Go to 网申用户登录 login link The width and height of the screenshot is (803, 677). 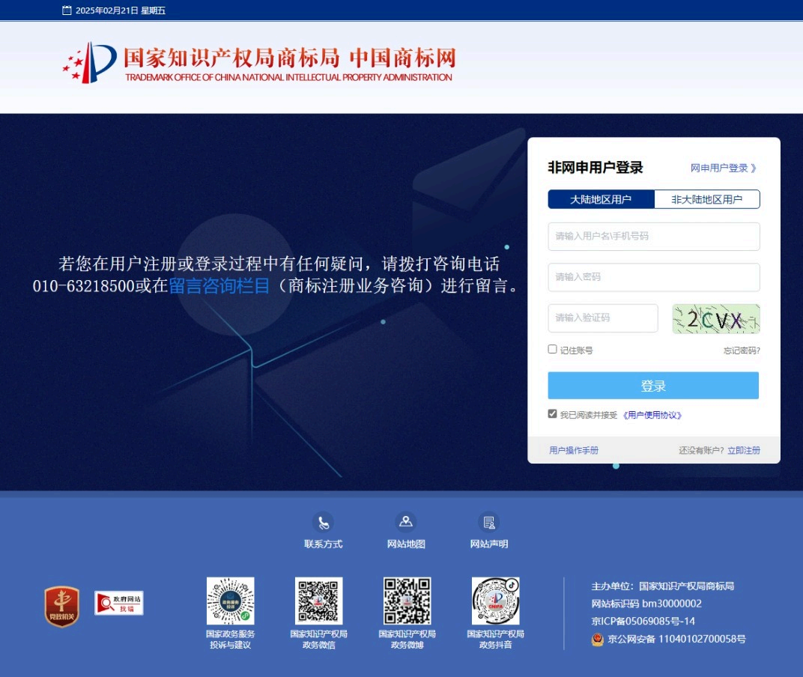[723, 168]
